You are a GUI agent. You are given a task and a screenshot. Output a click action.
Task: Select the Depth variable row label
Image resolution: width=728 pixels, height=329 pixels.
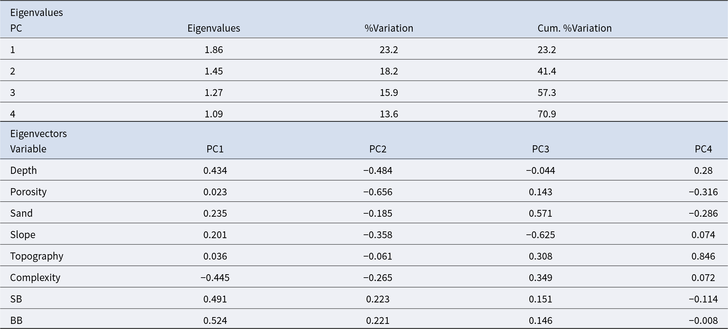click(23, 170)
